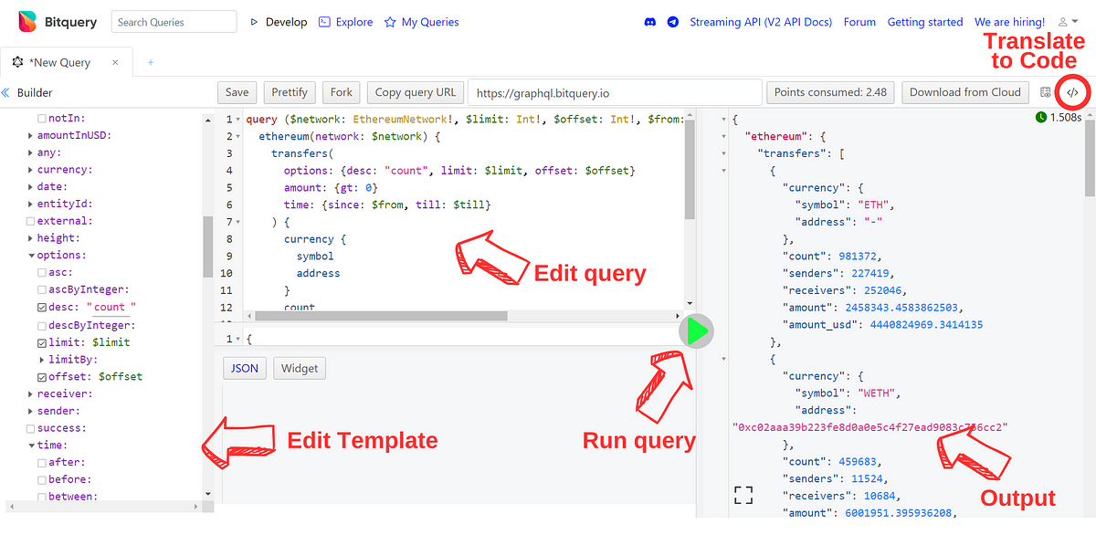
Task: Click the query editor horizontal scrollbar
Action: tap(381, 316)
